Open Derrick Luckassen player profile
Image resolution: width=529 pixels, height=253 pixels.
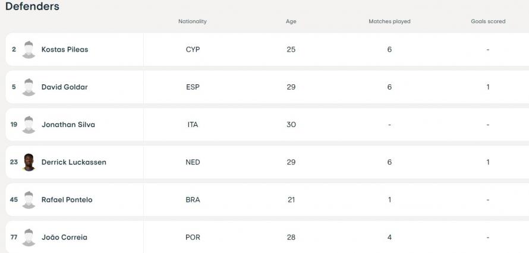(74, 162)
